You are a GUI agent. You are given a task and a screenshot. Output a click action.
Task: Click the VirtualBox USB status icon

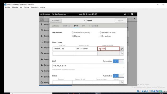coord(147,91)
